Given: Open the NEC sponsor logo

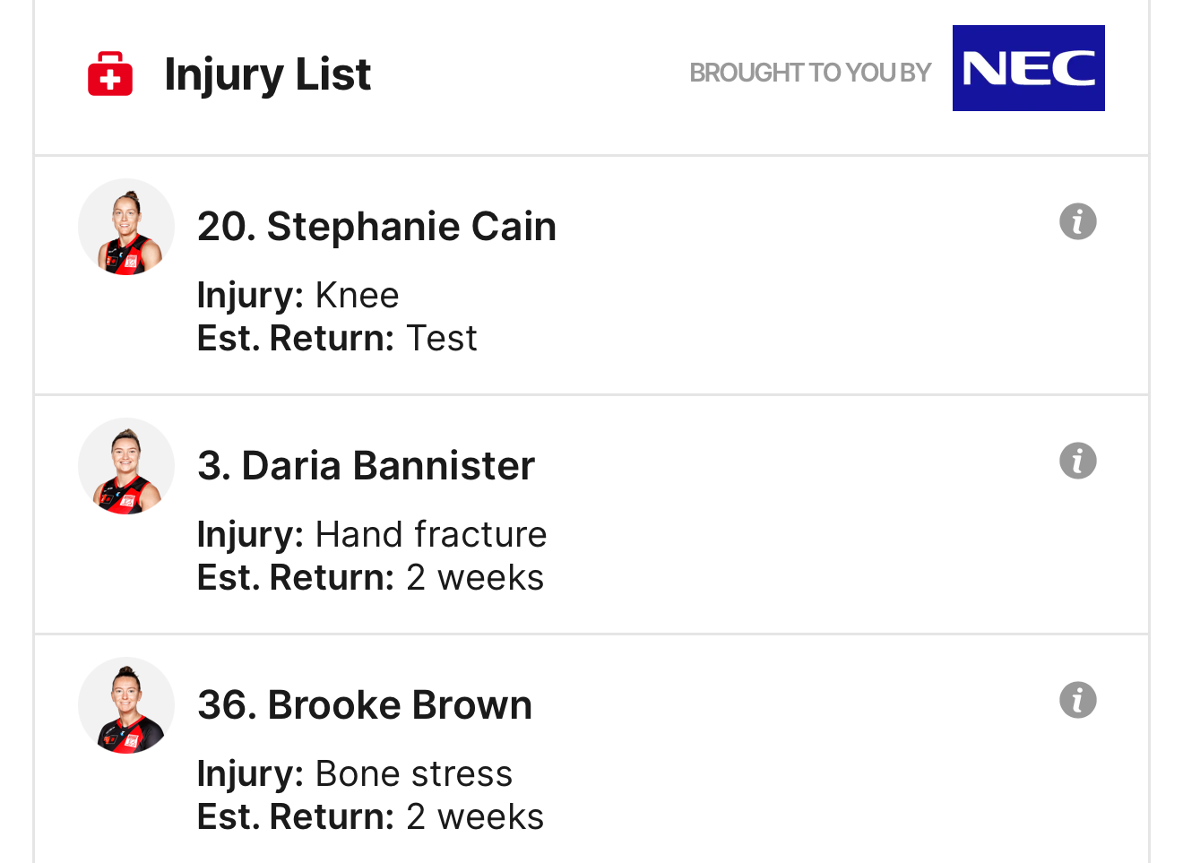Looking at the screenshot, I should pyautogui.click(x=1028, y=68).
